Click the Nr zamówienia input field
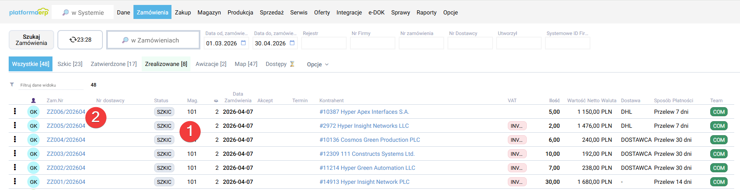 tap(421, 43)
